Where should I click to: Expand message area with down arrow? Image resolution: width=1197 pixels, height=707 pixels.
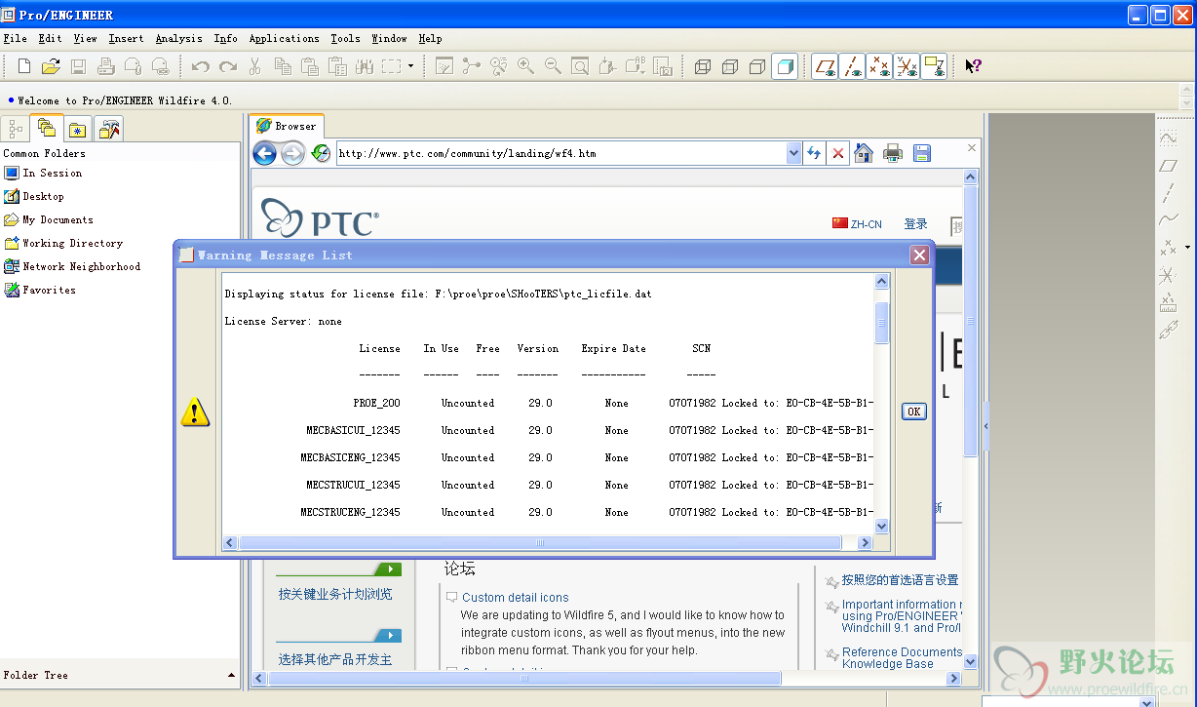point(1186,102)
